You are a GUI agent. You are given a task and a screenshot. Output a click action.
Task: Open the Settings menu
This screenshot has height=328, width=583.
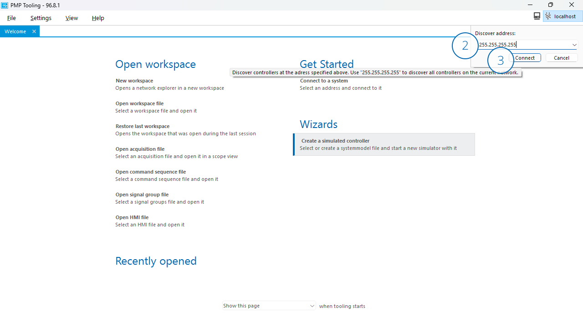[41, 18]
